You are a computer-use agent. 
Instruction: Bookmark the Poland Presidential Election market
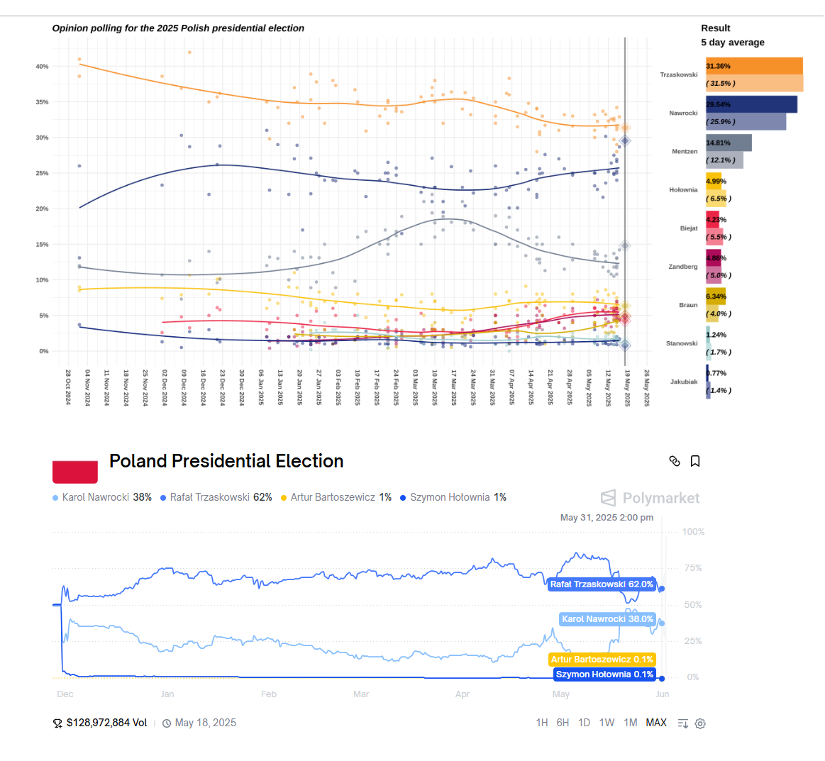695,461
